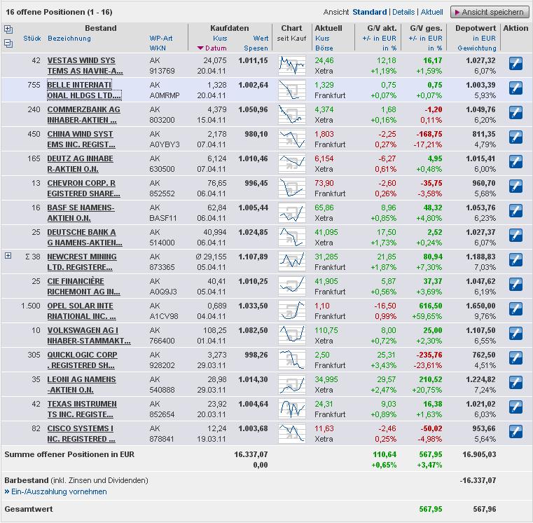Screen dimensions: 533x523
Task: Open QUICKLOGIC CORP stock link
Action: point(82,360)
